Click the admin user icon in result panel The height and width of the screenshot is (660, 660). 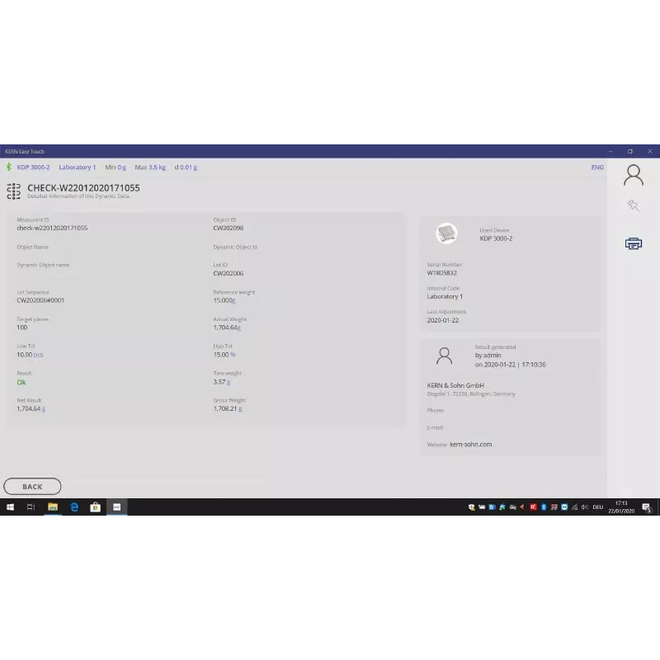pos(444,356)
